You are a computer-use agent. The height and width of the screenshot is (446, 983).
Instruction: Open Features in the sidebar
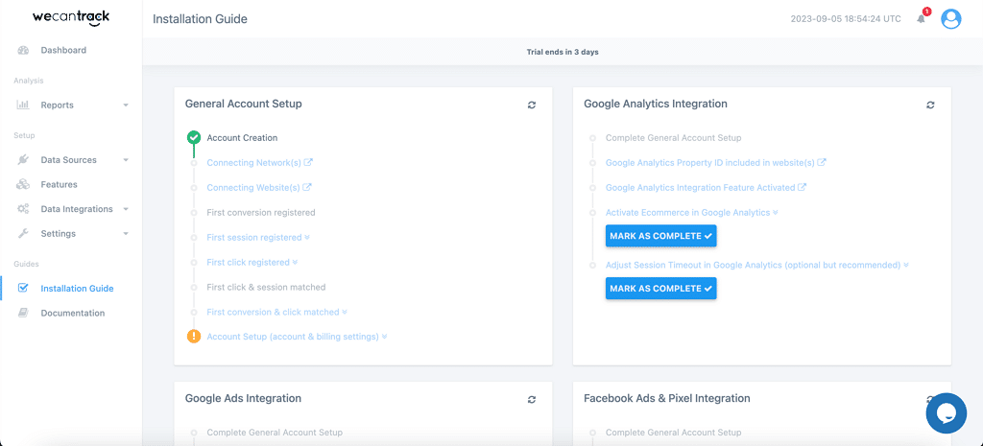tap(59, 184)
